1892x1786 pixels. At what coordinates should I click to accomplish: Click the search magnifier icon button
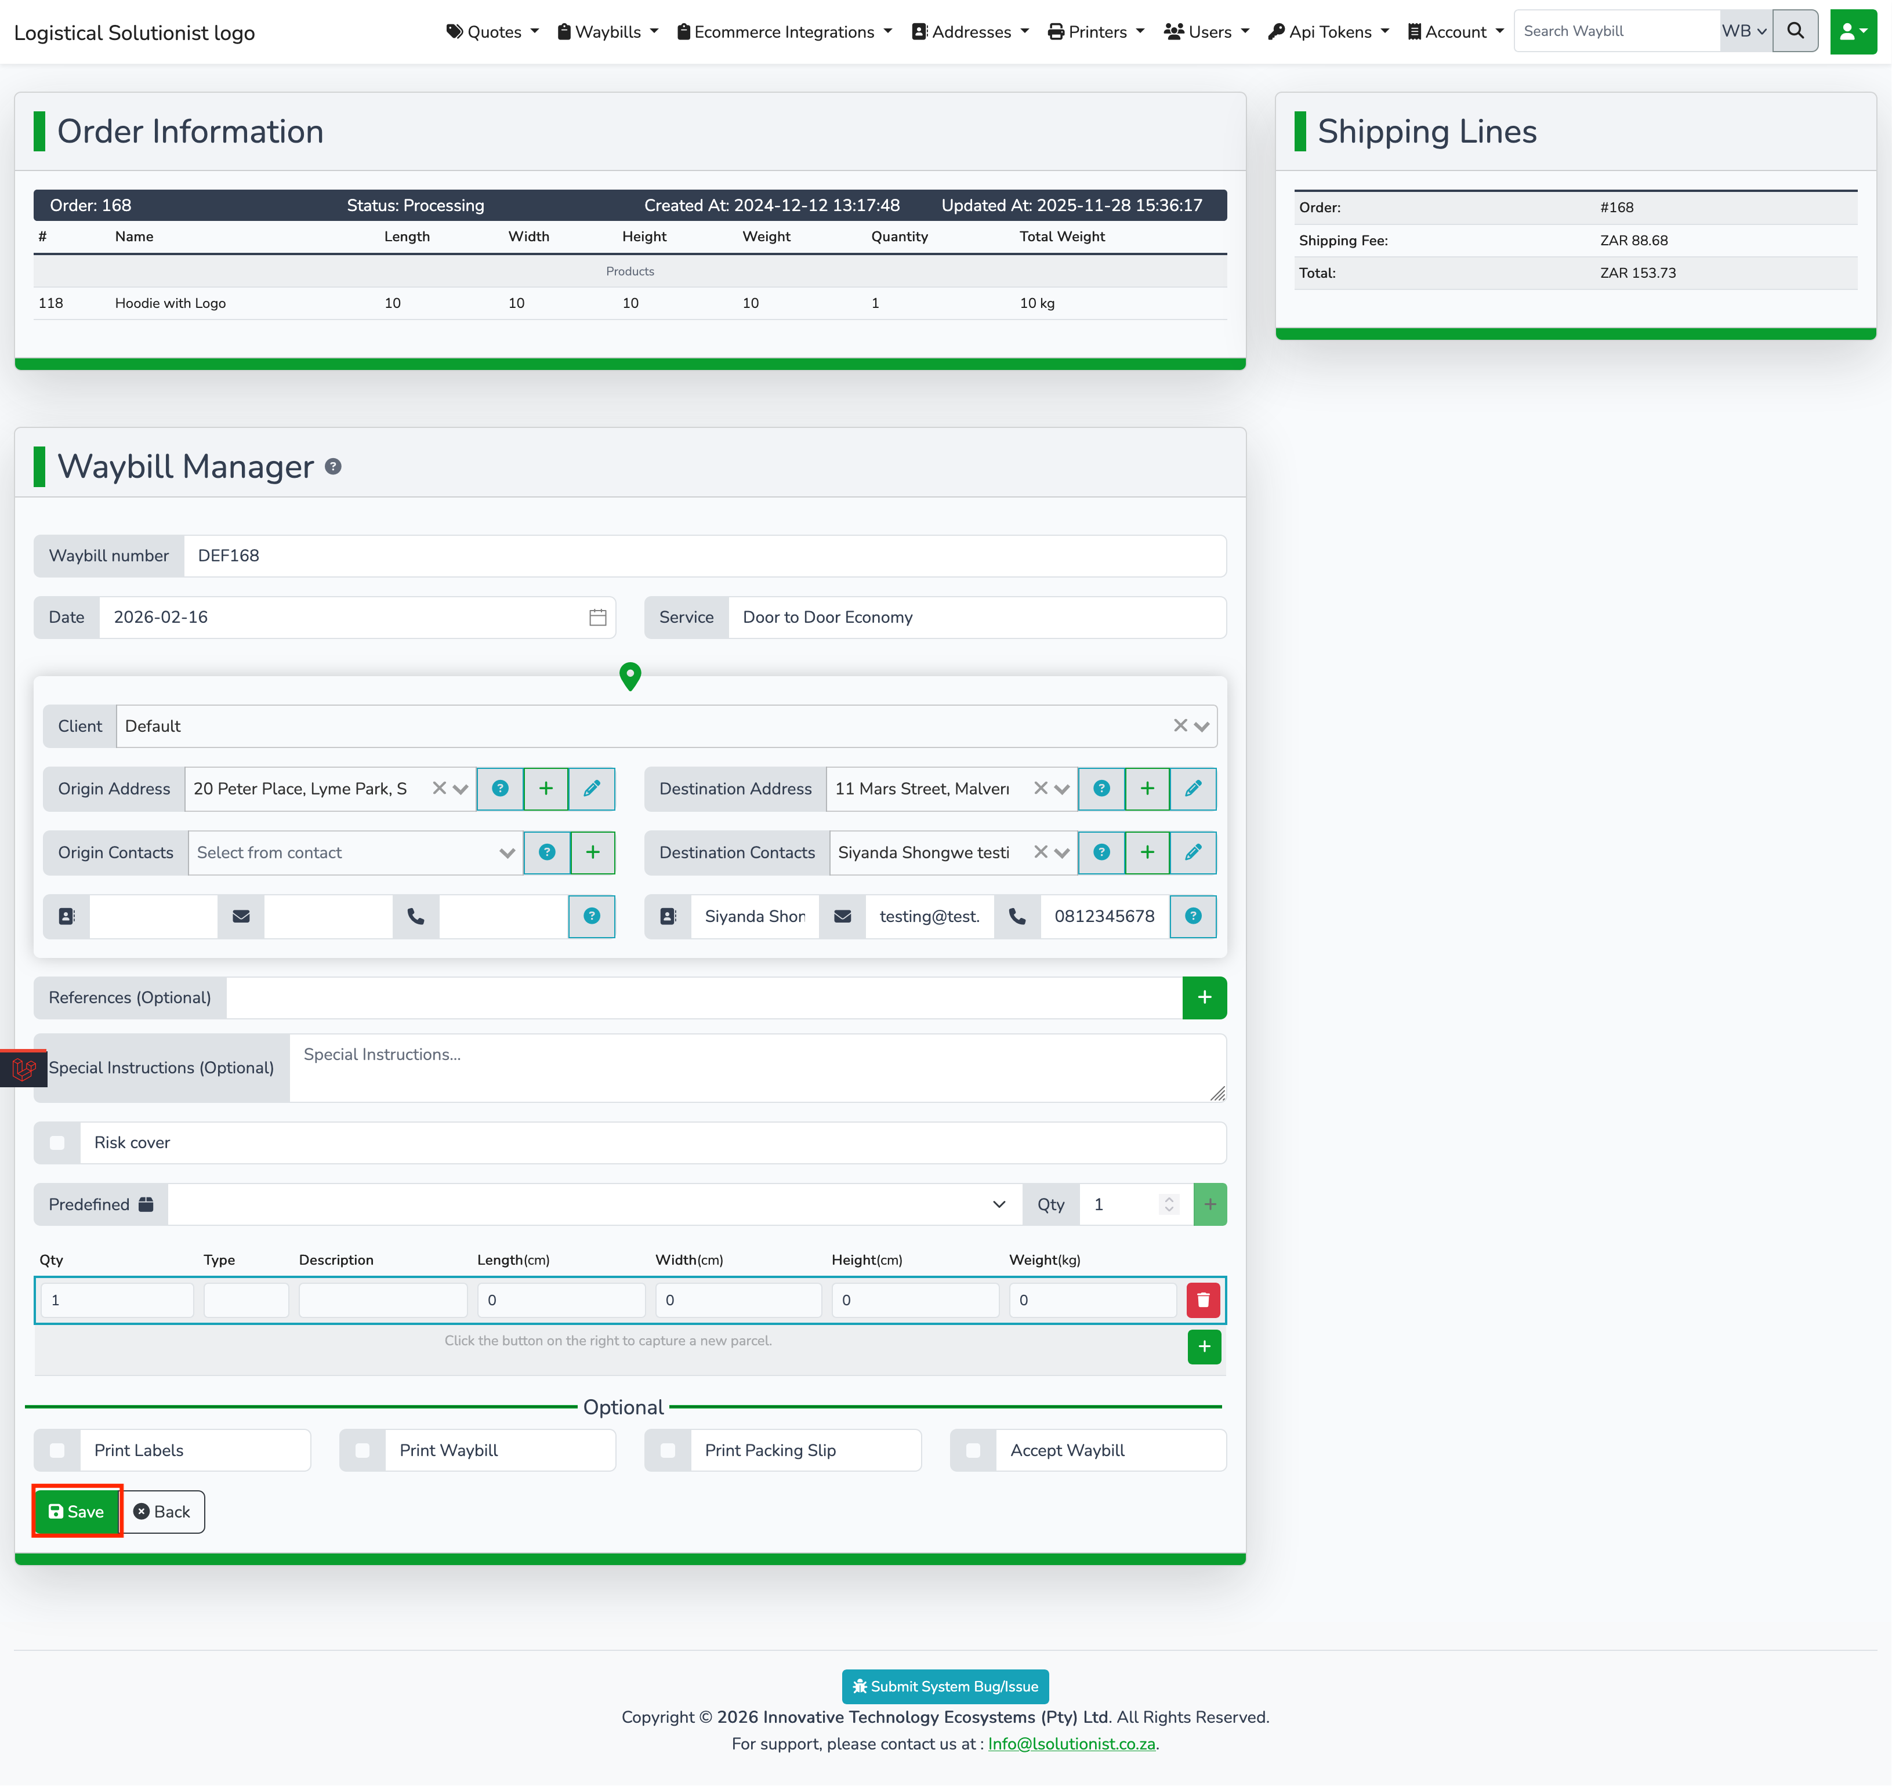(x=1795, y=31)
